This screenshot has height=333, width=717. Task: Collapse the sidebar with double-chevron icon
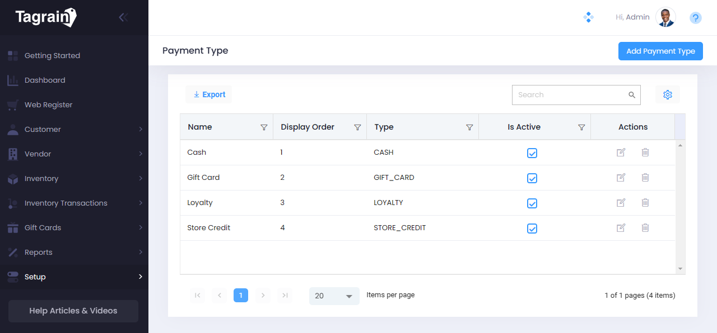pyautogui.click(x=123, y=17)
